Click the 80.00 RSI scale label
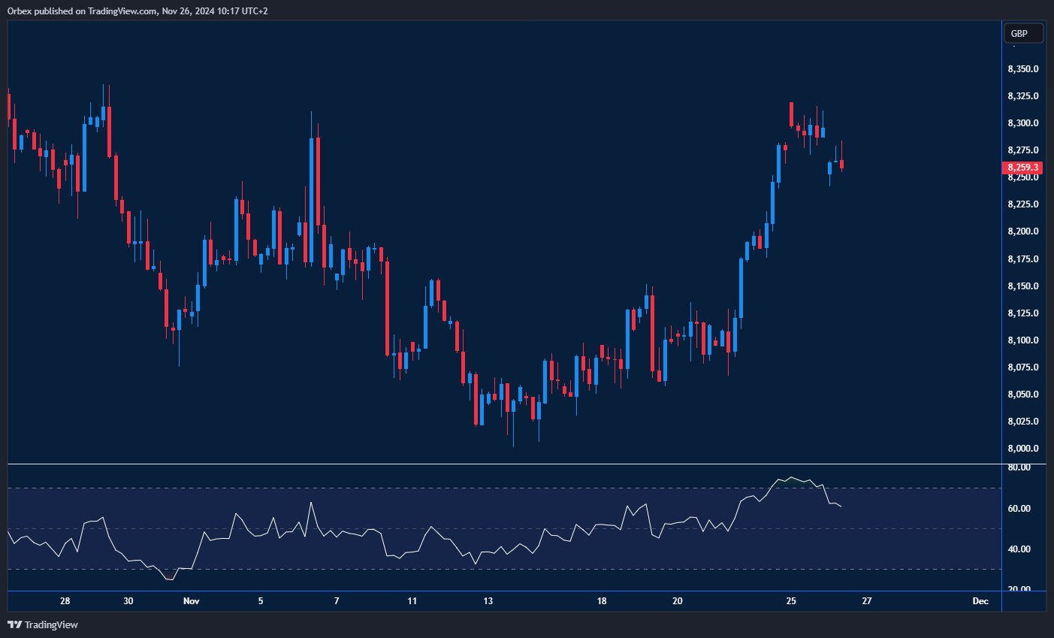 1019,467
